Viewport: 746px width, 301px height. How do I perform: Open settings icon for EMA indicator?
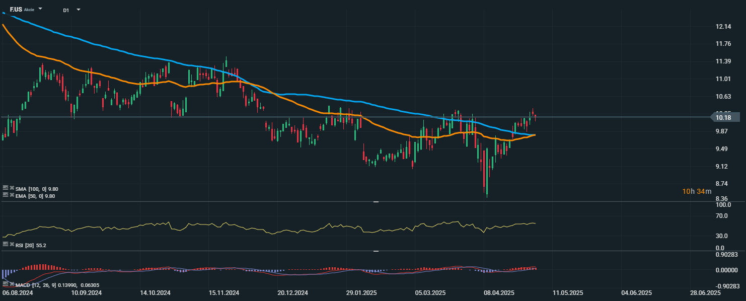(x=6, y=195)
